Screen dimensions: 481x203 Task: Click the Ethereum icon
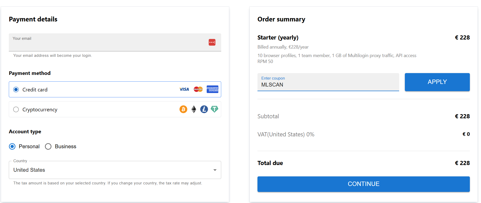click(194, 109)
